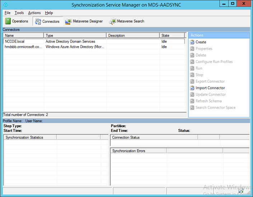This screenshot has height=197, width=253.
Task: Select the hmdsbb.onmicrosoft.co... connector row
Action: click(94, 46)
